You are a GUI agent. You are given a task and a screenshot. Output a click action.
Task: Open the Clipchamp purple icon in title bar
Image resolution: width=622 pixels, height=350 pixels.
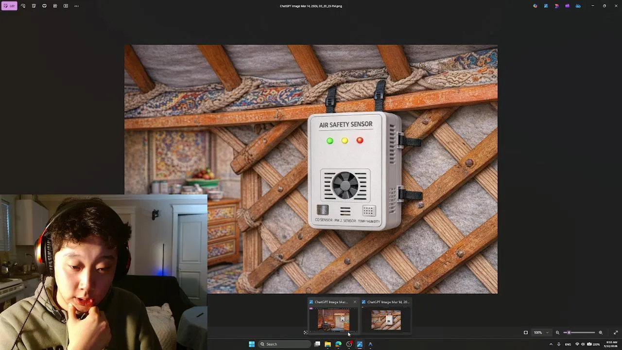tap(556, 6)
